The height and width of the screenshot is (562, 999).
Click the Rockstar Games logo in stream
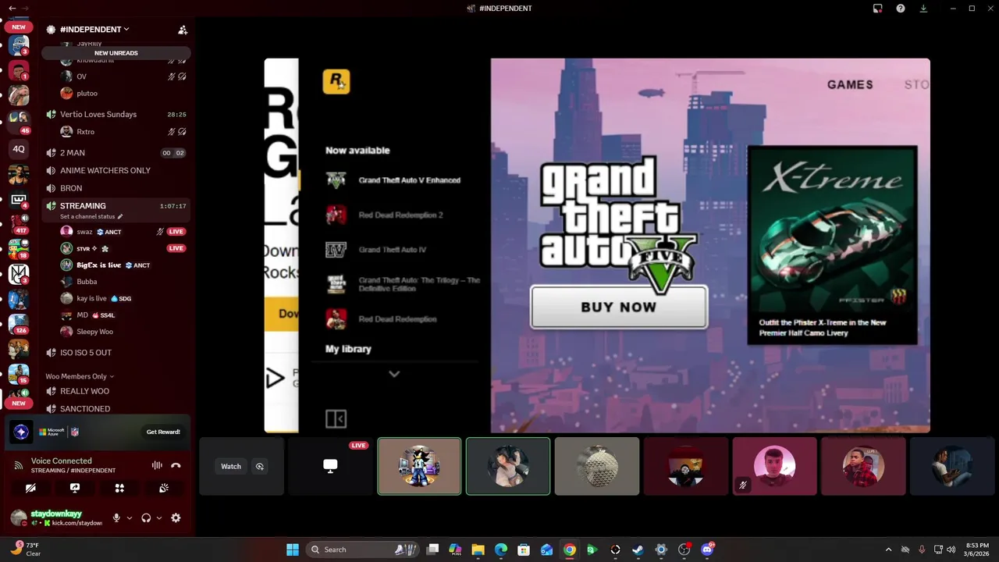click(336, 81)
